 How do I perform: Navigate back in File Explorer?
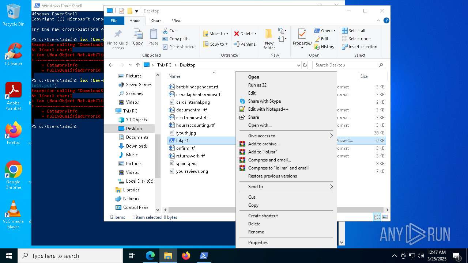click(111, 65)
